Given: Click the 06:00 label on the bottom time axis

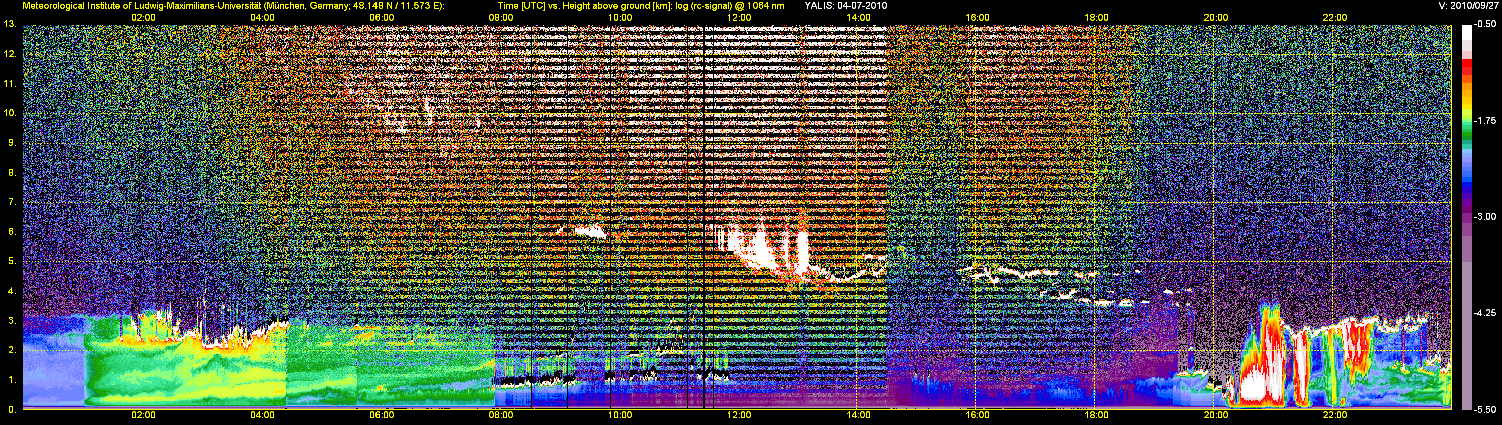Looking at the screenshot, I should pyautogui.click(x=382, y=415).
